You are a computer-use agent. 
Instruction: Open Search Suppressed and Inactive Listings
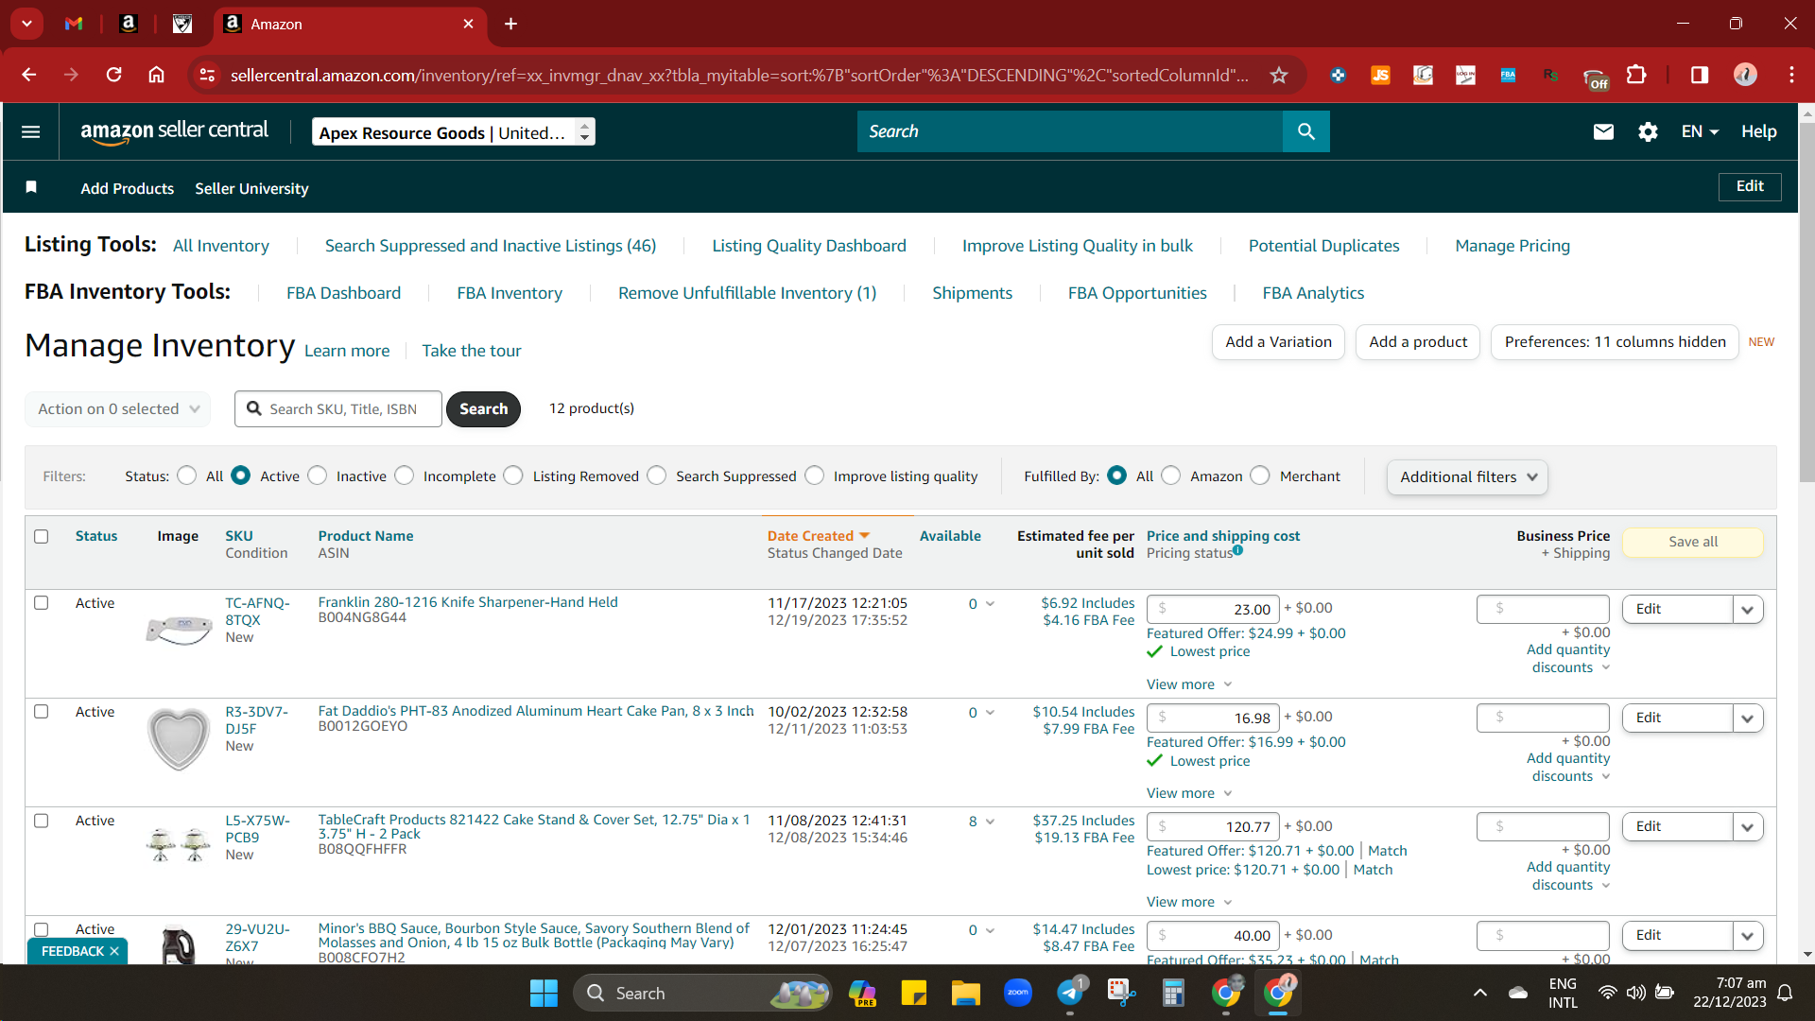tap(491, 246)
